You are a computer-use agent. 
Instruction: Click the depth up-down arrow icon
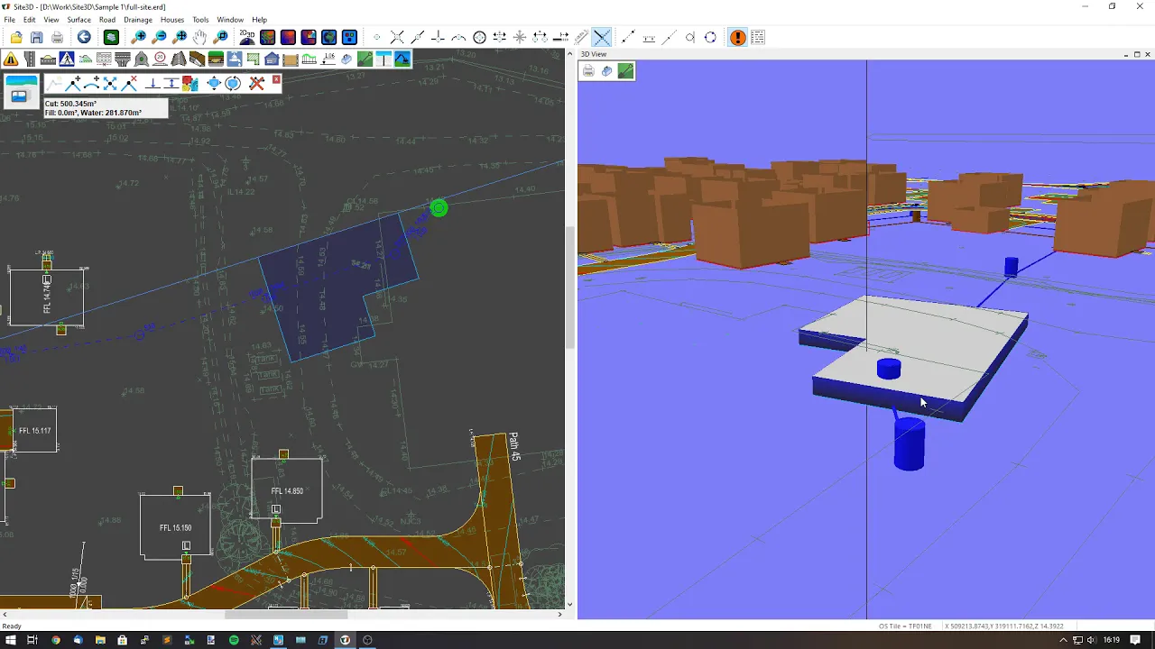pyautogui.click(x=171, y=83)
